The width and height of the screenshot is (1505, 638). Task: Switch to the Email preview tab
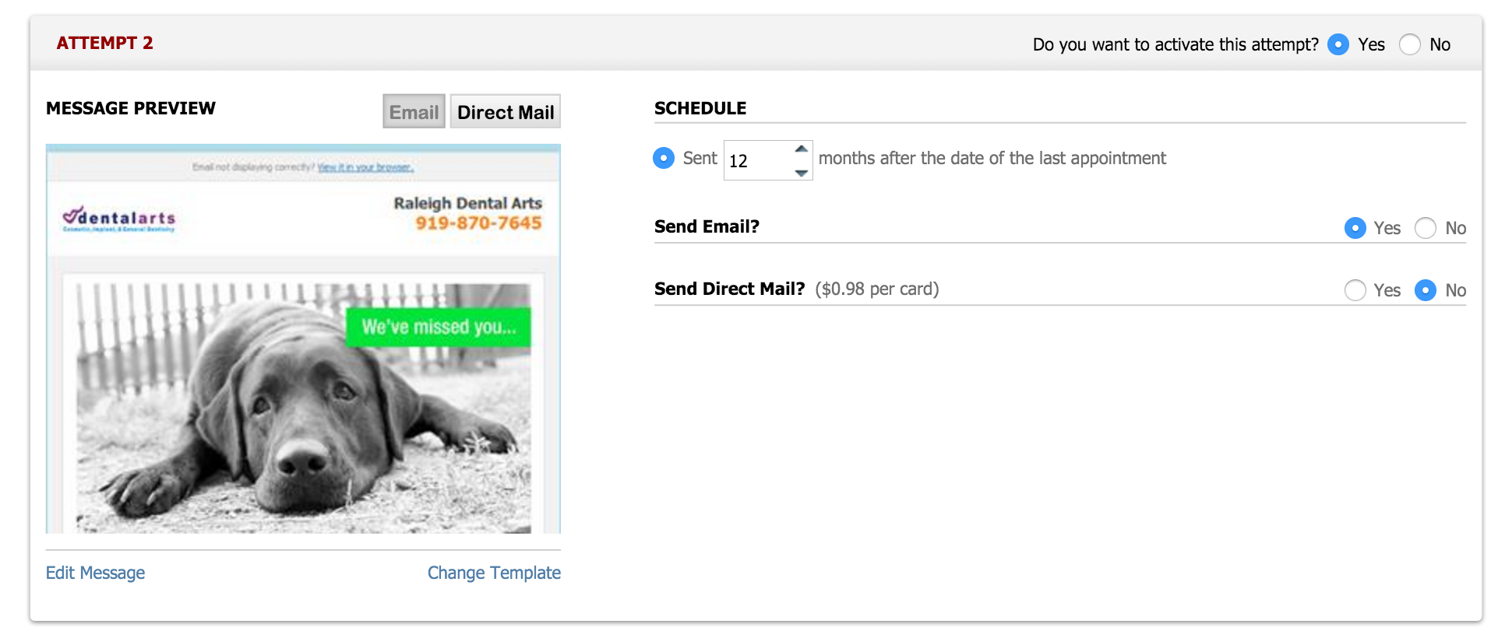coord(414,112)
